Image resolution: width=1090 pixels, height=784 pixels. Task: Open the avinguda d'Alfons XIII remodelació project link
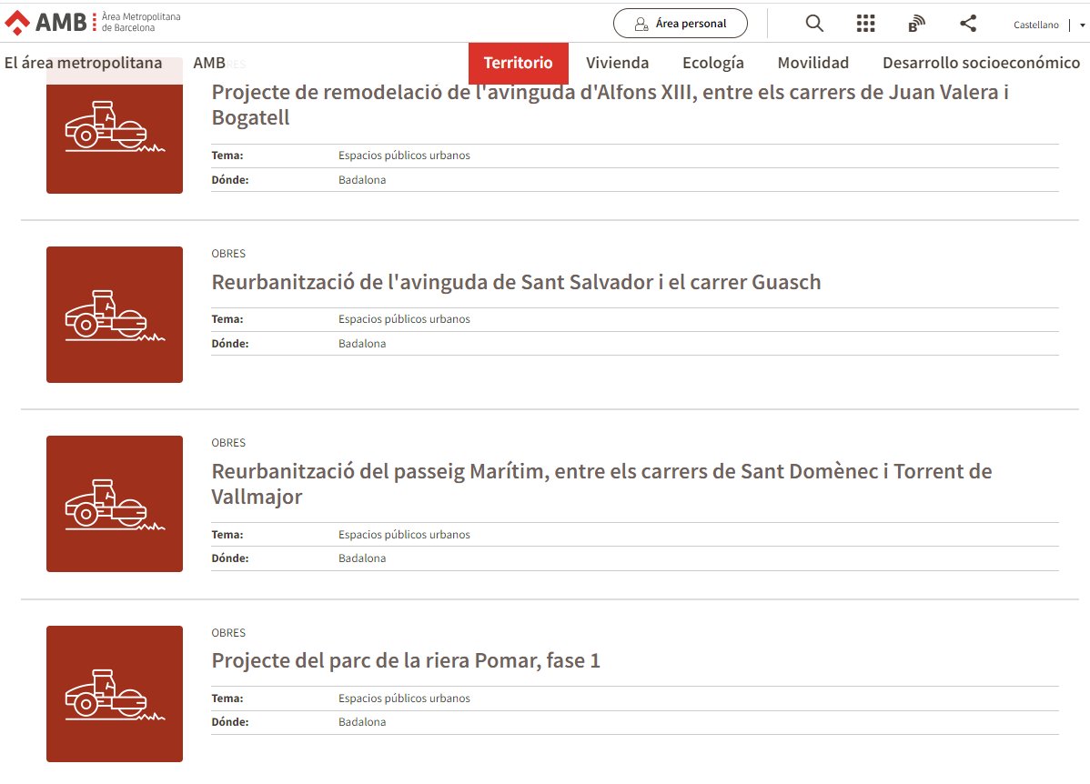(610, 105)
